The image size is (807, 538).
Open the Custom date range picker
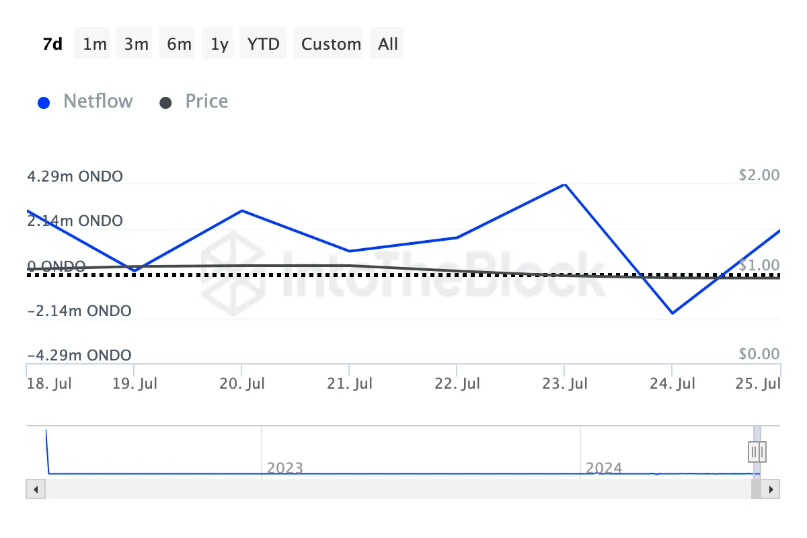(331, 44)
